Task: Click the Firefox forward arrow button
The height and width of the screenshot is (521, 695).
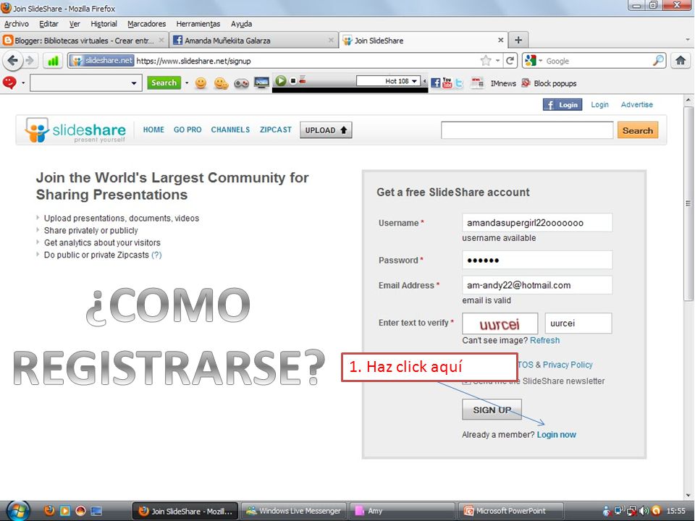Action: tap(30, 60)
